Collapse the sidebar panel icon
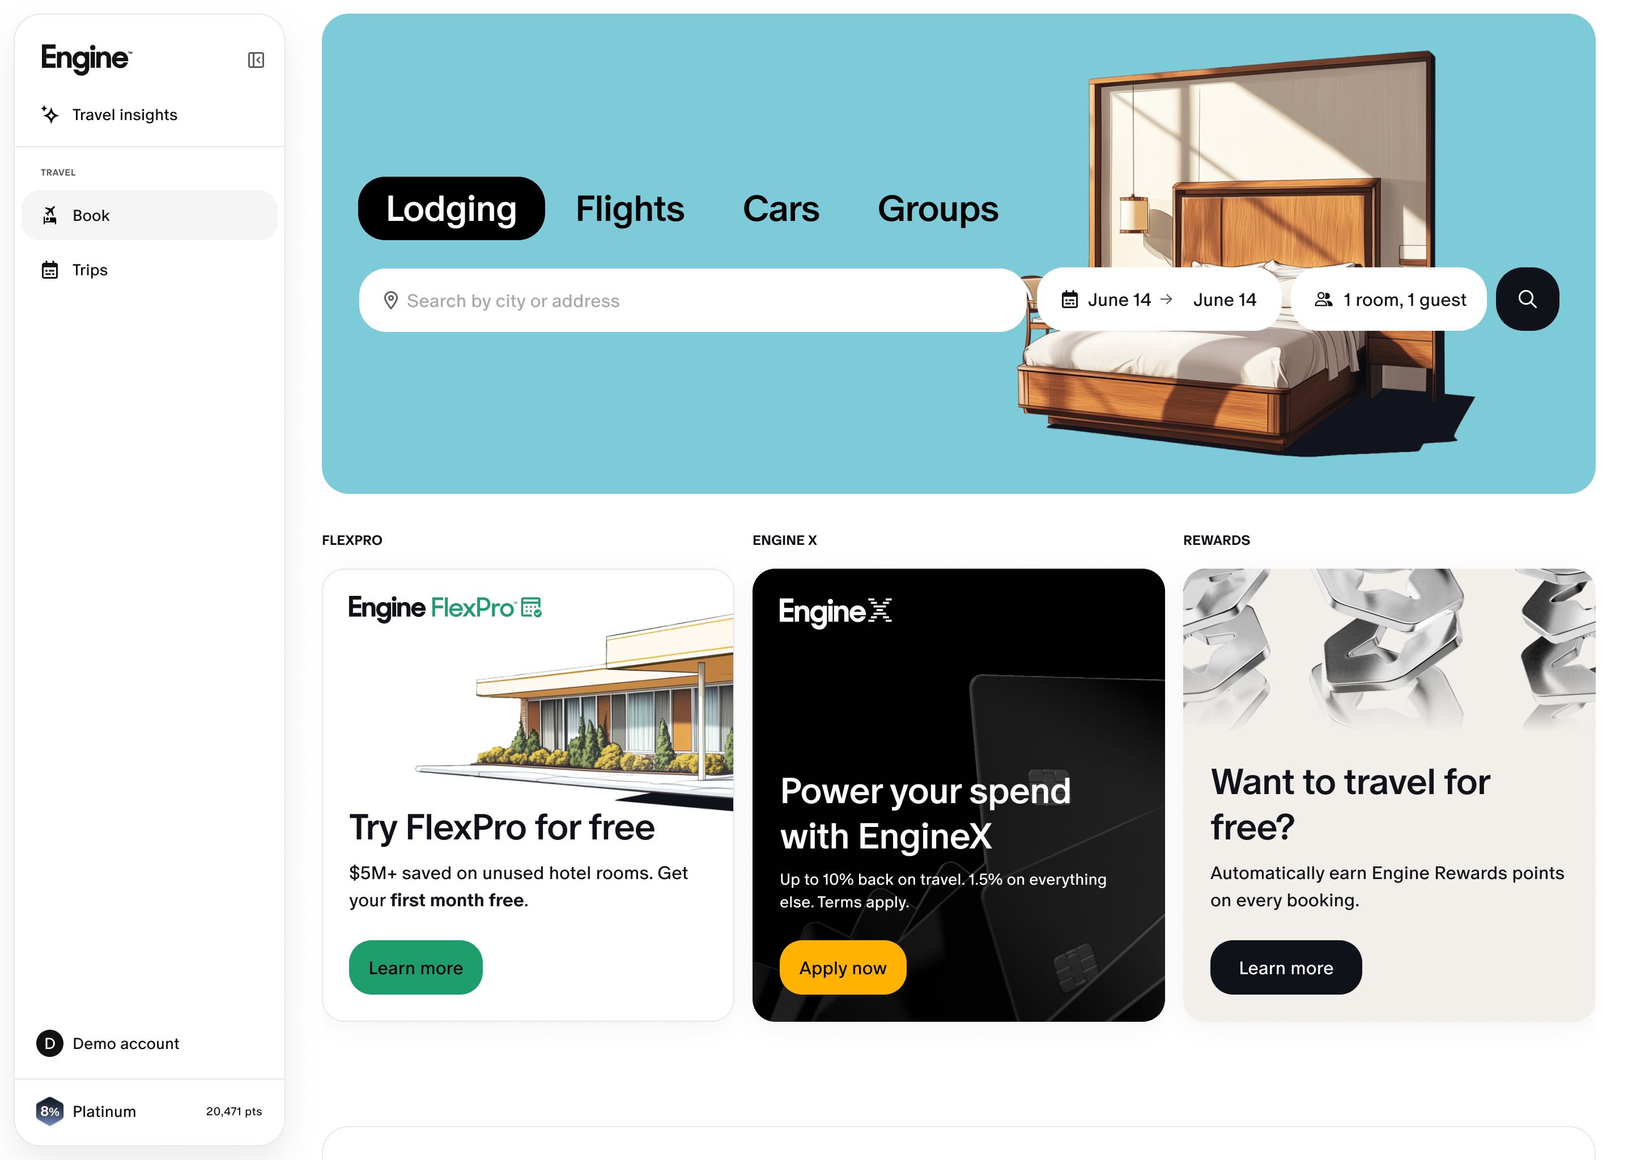Screen dimensions: 1632x1160 tap(256, 60)
